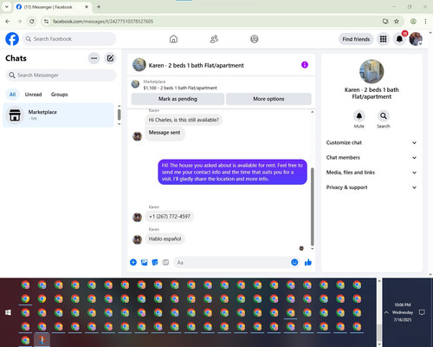Expand Media, files and links section
Screen dimensions: 433x347
point(372,173)
